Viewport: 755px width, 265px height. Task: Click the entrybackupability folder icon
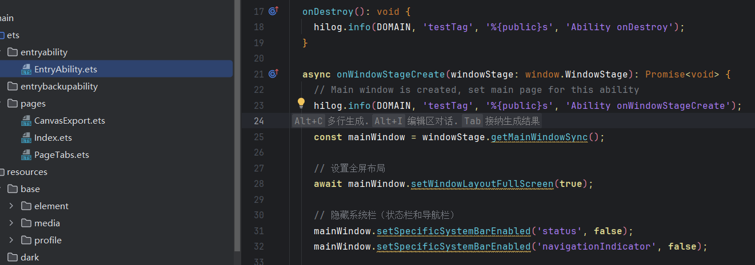click(x=13, y=87)
